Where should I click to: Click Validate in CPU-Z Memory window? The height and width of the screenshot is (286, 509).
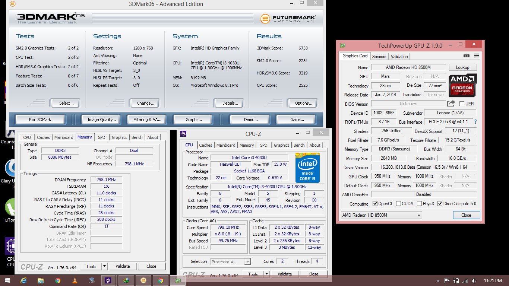(123, 266)
